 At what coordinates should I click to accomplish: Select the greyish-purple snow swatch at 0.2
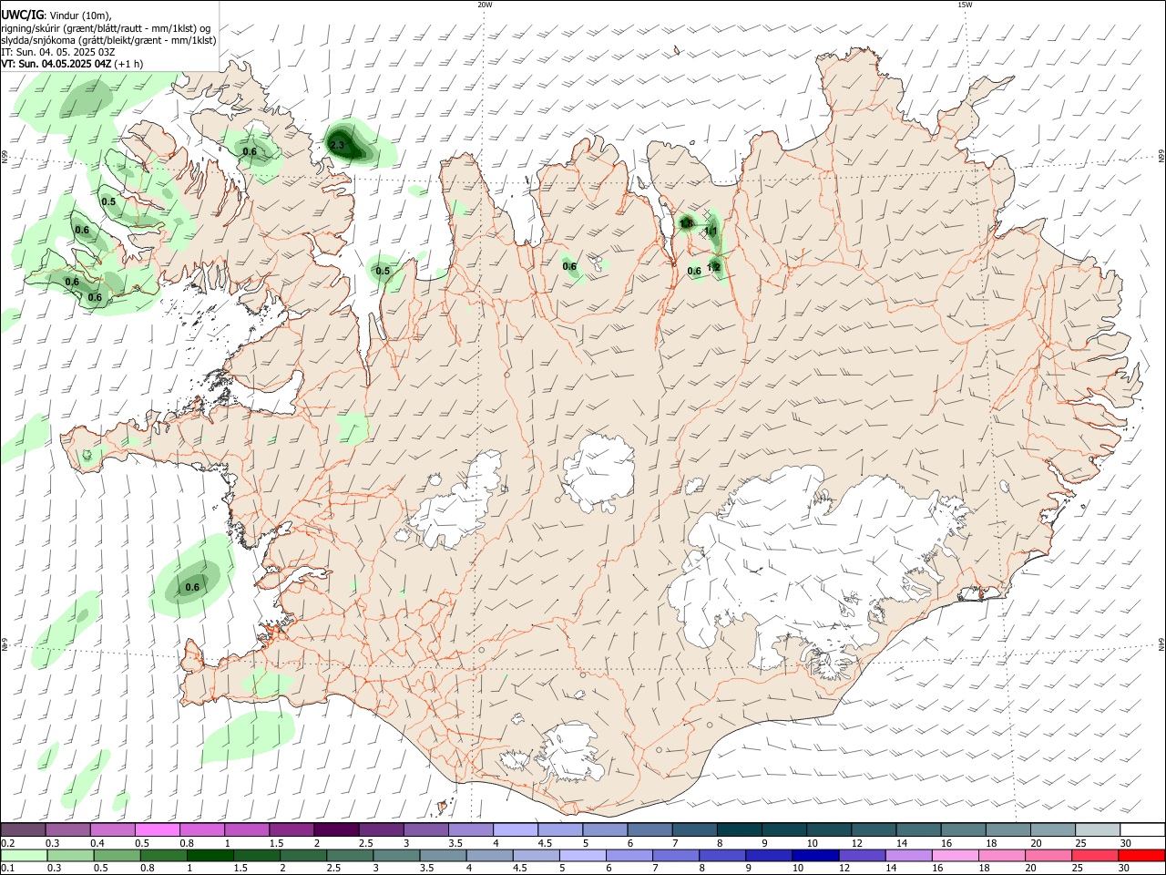click(x=23, y=829)
